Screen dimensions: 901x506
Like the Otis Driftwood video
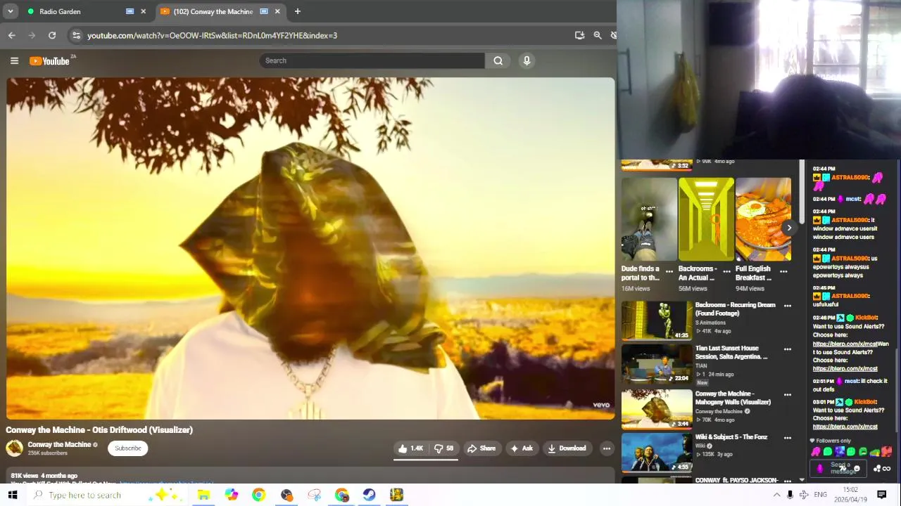click(410, 448)
